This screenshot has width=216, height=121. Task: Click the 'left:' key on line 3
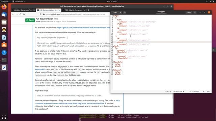coord(120,20)
